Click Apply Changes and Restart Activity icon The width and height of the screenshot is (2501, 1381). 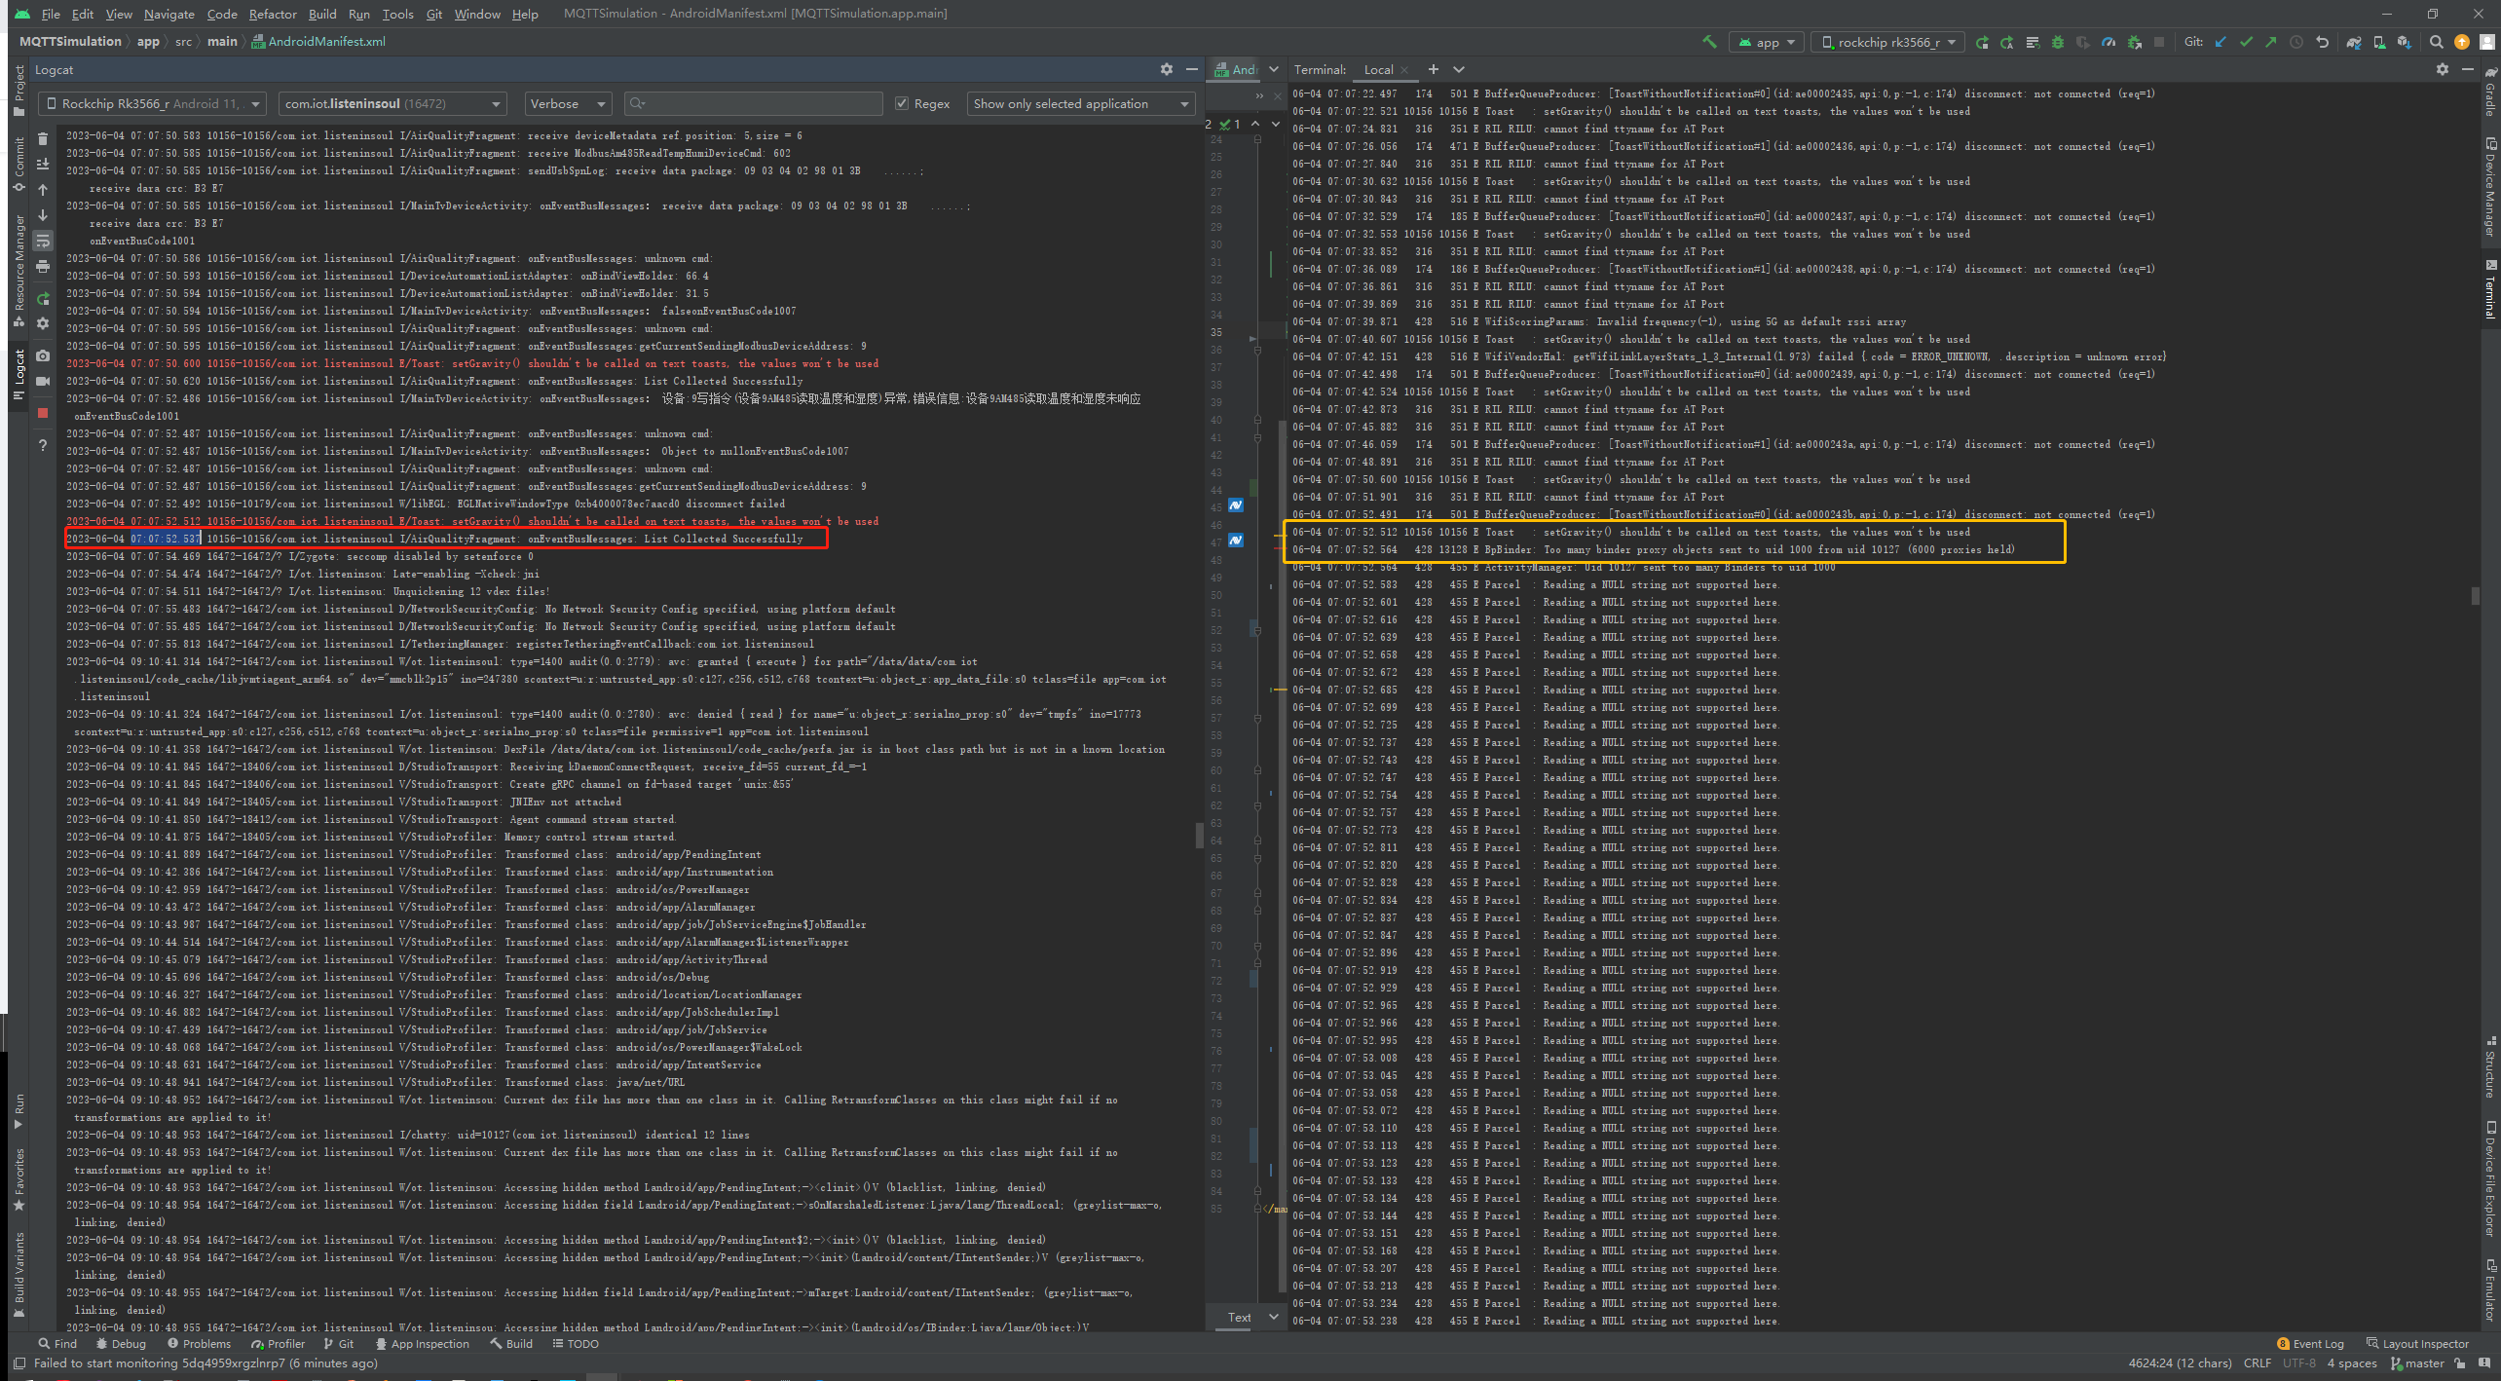[2006, 42]
